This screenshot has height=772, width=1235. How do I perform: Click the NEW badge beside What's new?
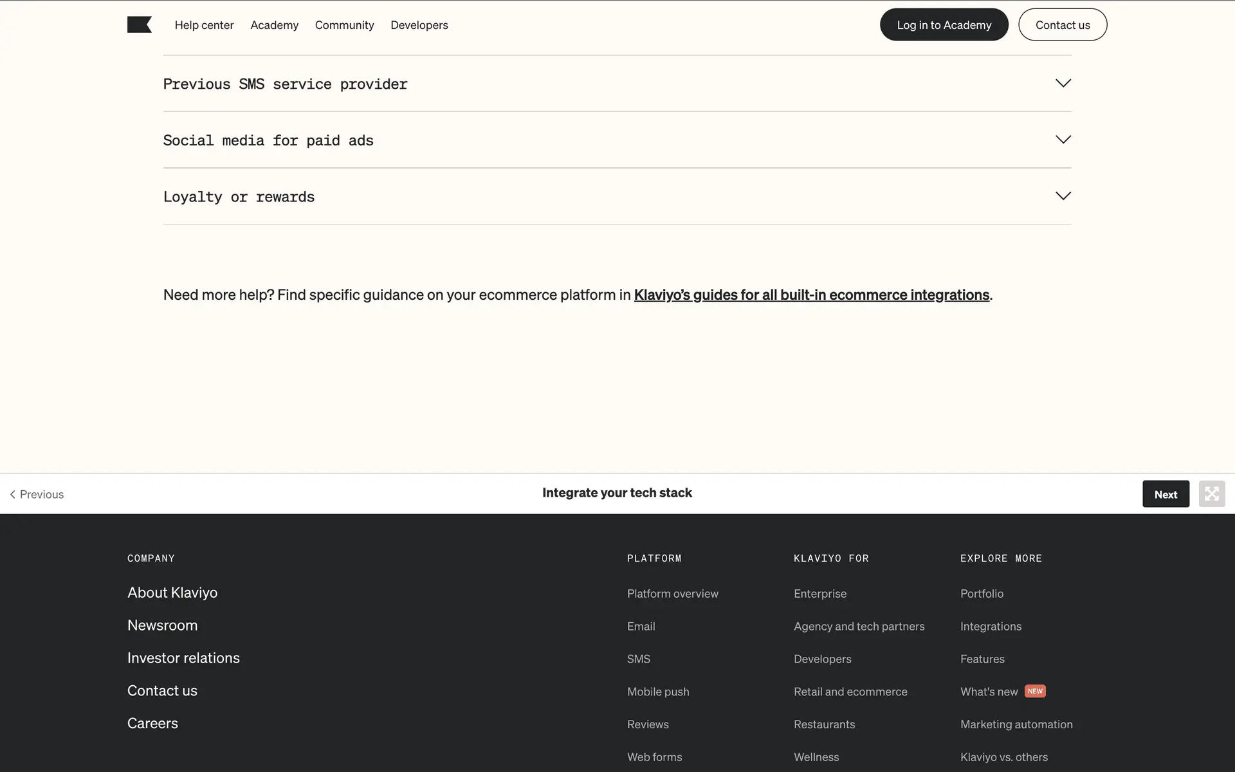1035,691
